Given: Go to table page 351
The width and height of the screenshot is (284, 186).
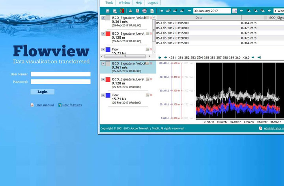Looking at the screenshot, I should 180,58.
